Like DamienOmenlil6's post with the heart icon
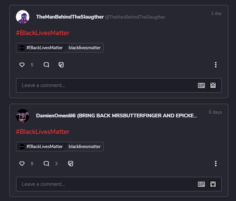This screenshot has width=236, height=201. click(x=22, y=164)
